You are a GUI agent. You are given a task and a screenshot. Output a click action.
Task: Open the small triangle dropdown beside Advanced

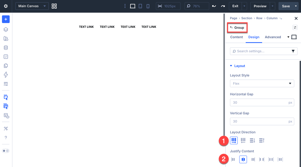pos(288,37)
